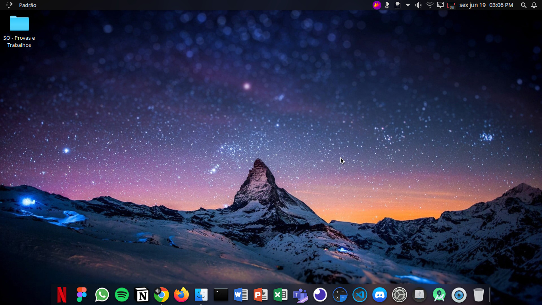This screenshot has height=305, width=542.
Task: Expand hidden system tray icons arrow
Action: pos(408,5)
